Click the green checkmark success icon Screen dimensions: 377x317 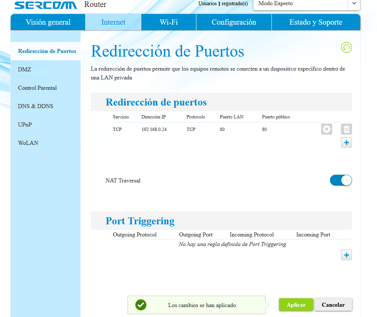141,305
